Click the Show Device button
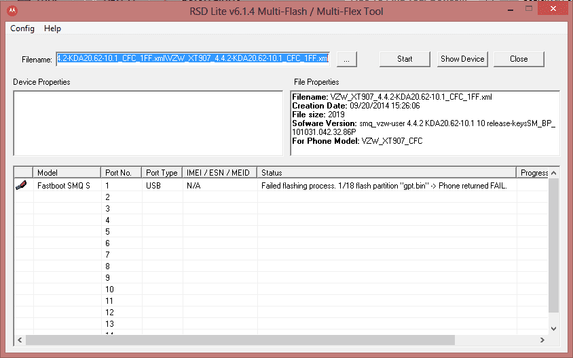This screenshot has height=358, width=573. click(462, 59)
